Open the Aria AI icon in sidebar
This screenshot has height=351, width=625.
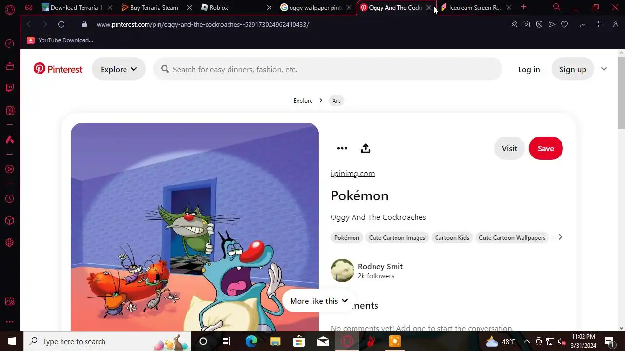(x=10, y=140)
